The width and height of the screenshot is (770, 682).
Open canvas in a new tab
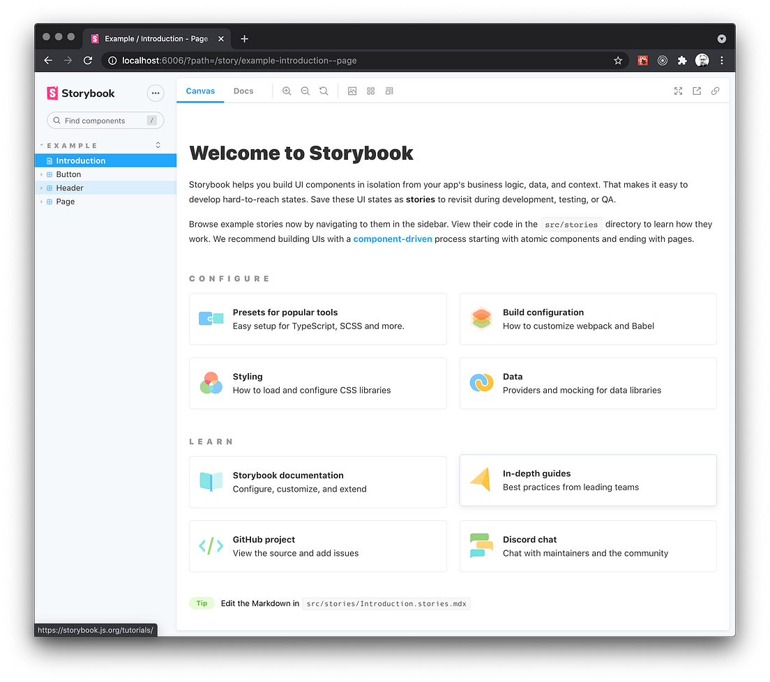(697, 91)
